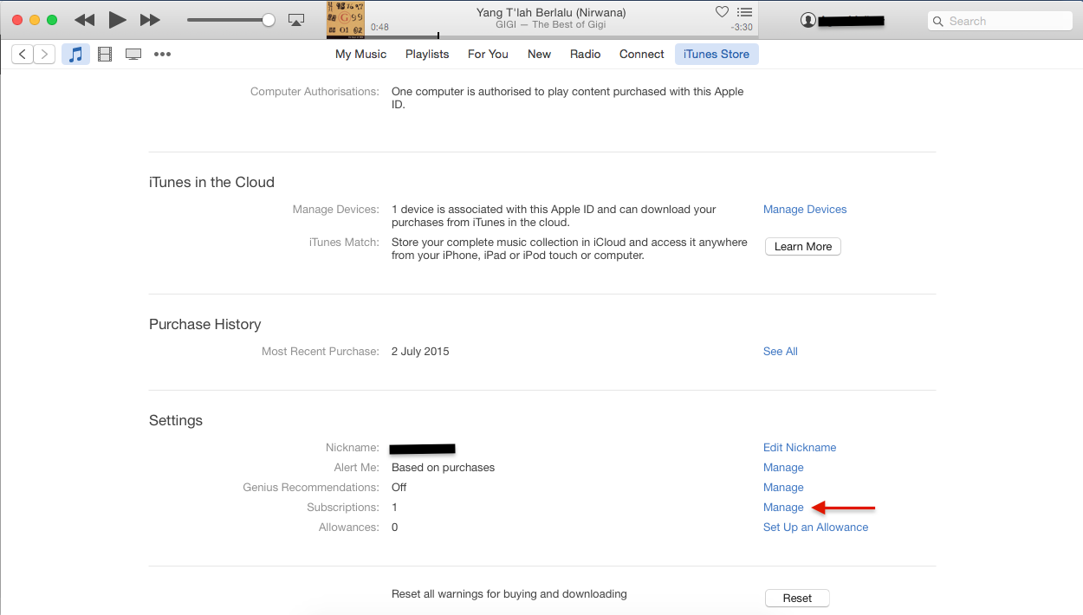Go back with the left chevron button

pos(23,55)
